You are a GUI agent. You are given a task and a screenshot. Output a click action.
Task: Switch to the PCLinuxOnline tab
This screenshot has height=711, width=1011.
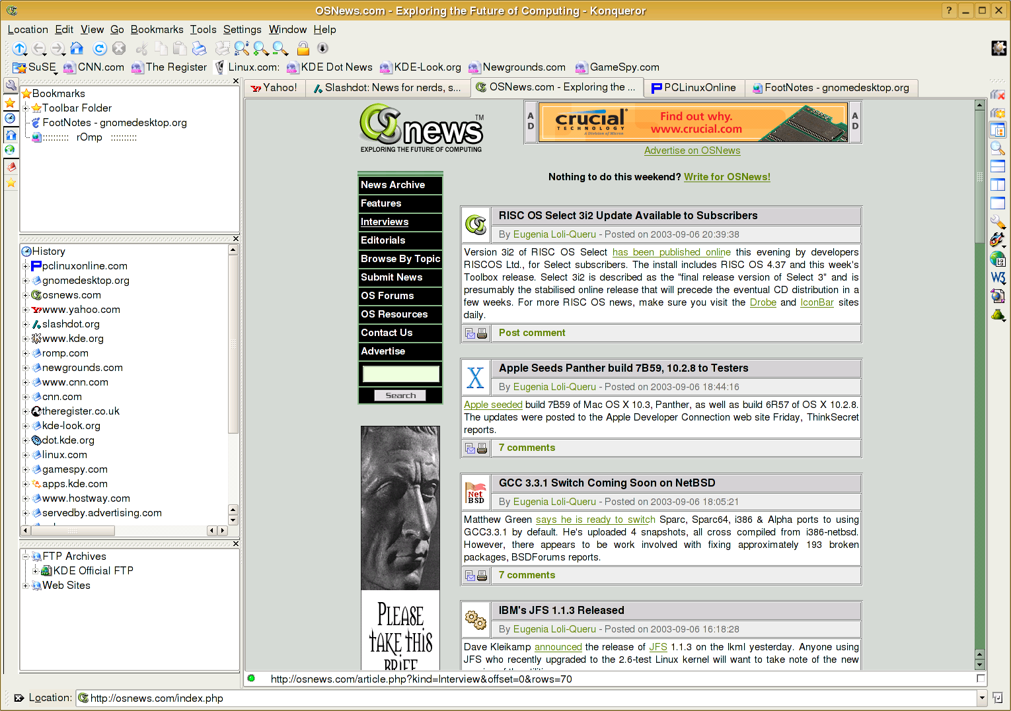point(693,88)
